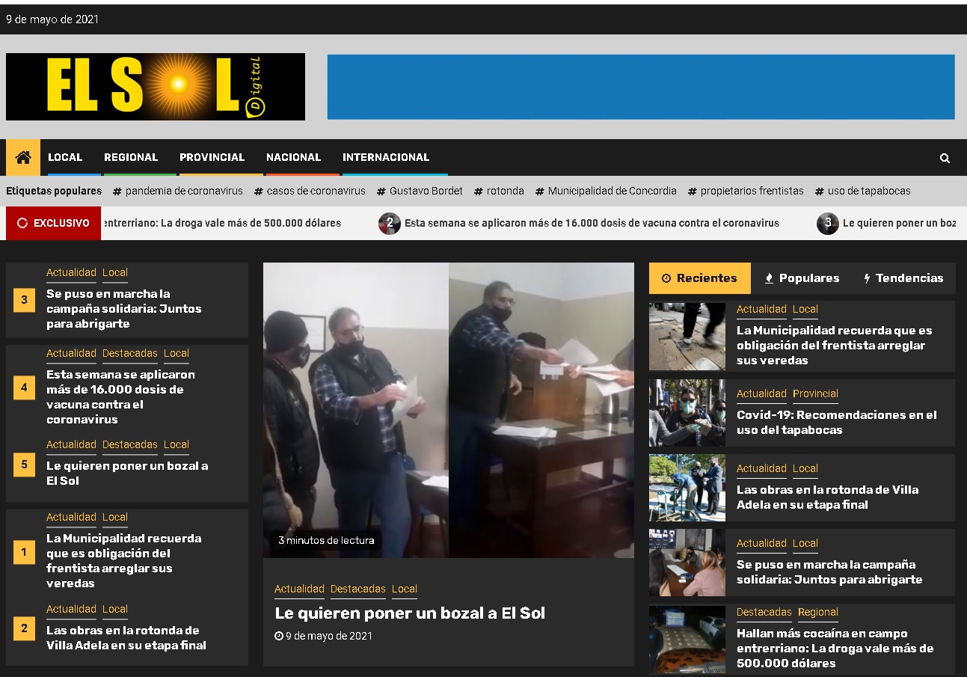Open sidewalk thumbnail in Recientes list
The height and width of the screenshot is (677, 967).
coord(687,337)
